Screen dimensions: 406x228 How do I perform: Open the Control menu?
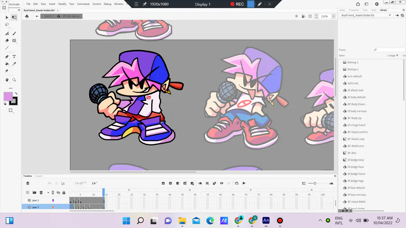(97, 4)
